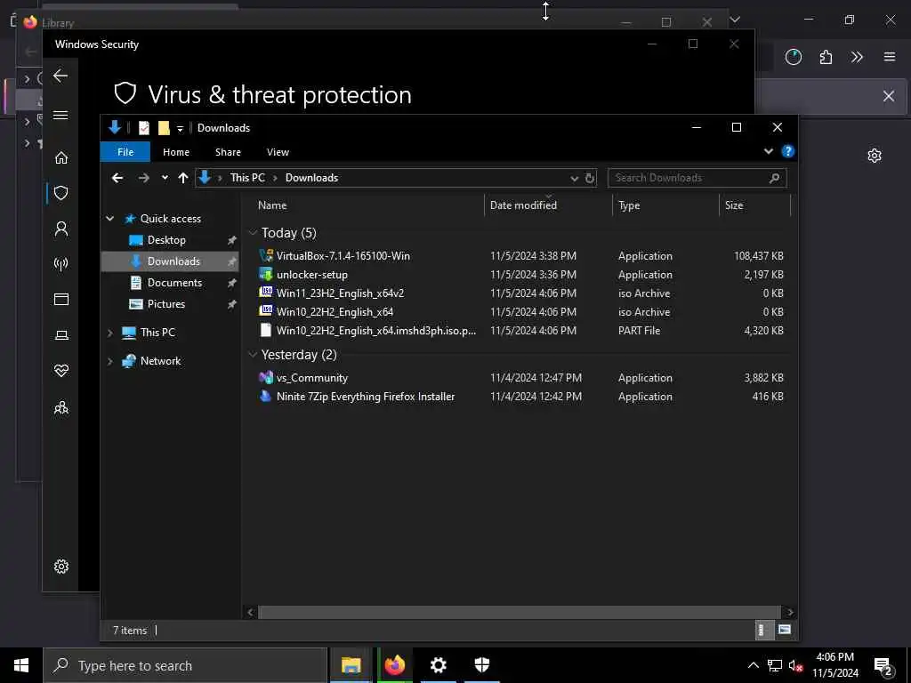This screenshot has width=911, height=683.
Task: Switch to large icons view in status bar
Action: tap(785, 630)
